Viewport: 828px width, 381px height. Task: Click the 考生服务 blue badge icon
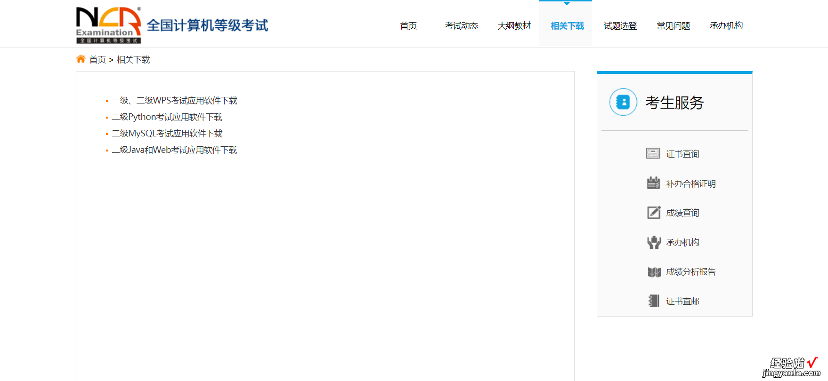tap(623, 102)
